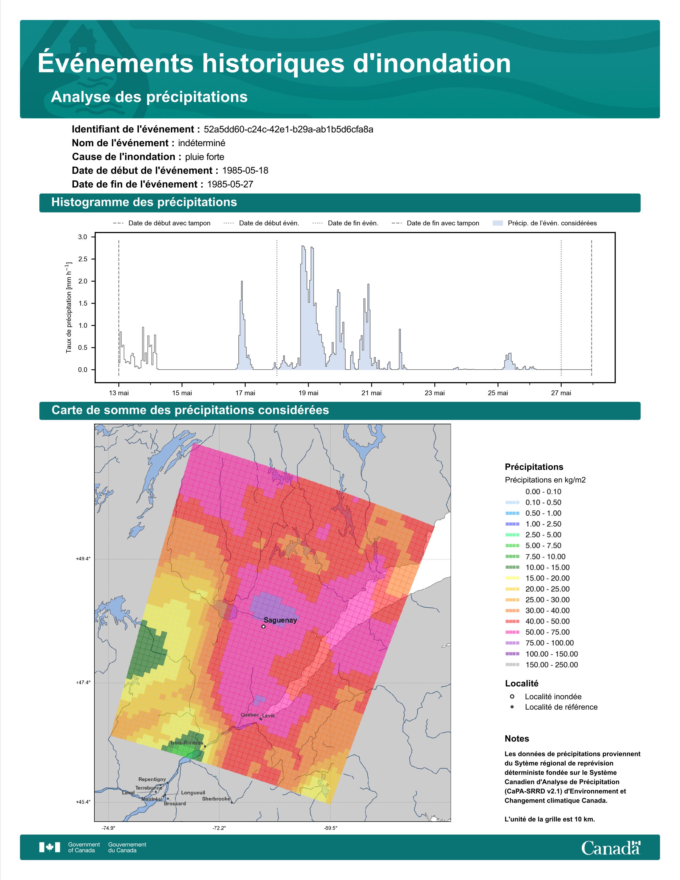Click the flood cause value 'pluie forte'
The height and width of the screenshot is (880, 680).
click(205, 157)
